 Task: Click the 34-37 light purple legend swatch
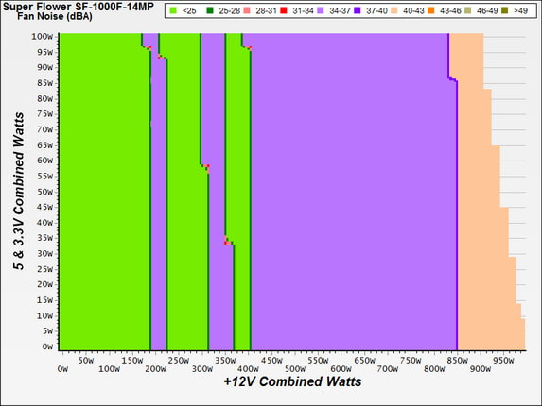coord(321,10)
